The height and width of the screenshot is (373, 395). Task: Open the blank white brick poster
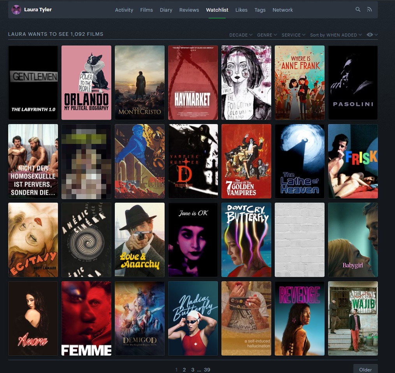300,240
